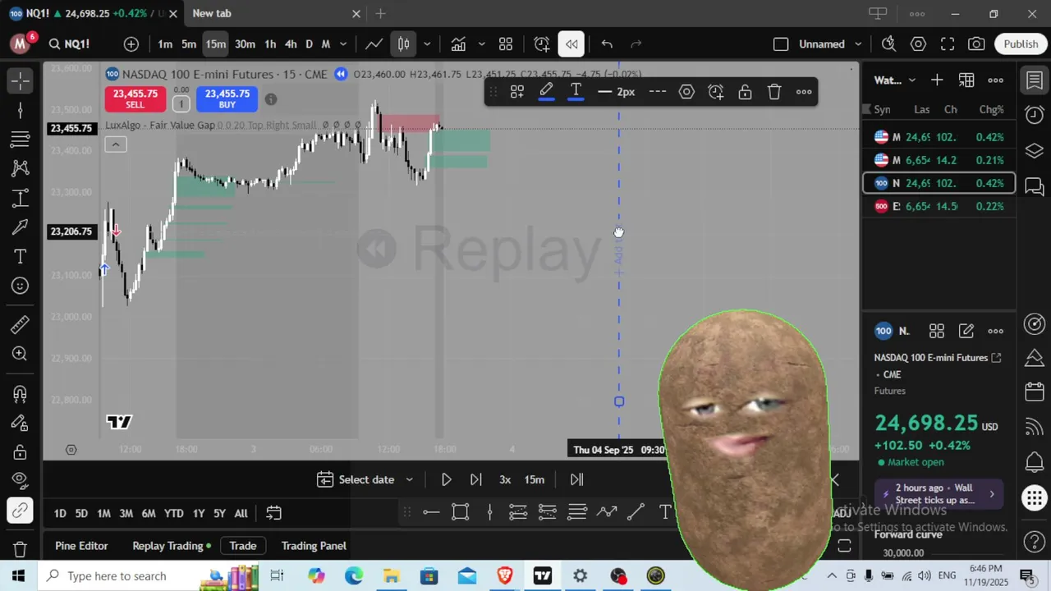Image resolution: width=1051 pixels, height=591 pixels.
Task: Activate the zoom in tool
Action: 21,355
